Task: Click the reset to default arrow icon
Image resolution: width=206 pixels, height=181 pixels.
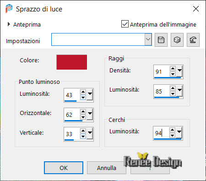Action: (x=193, y=40)
